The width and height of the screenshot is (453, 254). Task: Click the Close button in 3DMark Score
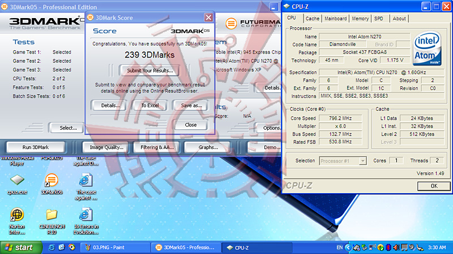click(x=191, y=125)
